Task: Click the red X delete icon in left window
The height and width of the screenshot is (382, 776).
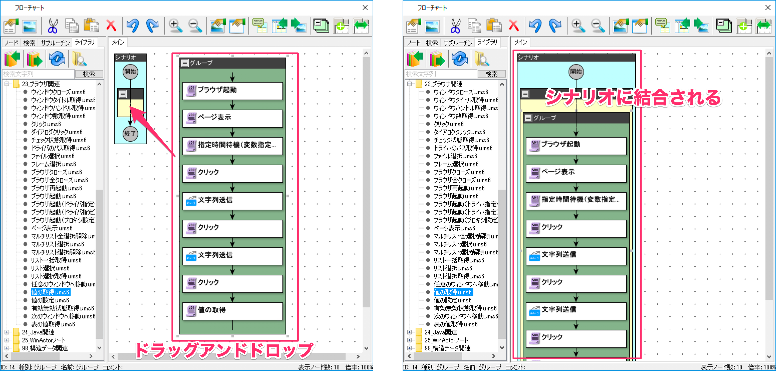Action: click(111, 26)
